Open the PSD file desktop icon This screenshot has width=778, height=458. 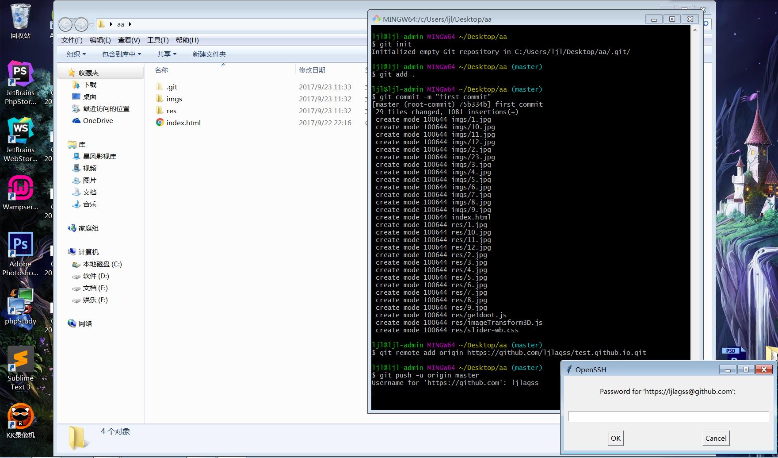[734, 354]
